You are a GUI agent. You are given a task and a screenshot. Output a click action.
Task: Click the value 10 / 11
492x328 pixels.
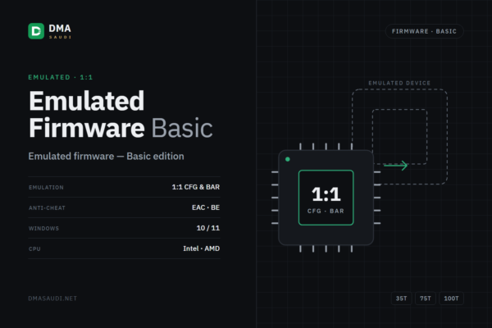[208, 228]
